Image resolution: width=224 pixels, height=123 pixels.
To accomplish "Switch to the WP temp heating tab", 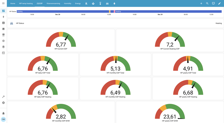I will pyautogui.click(x=26, y=4).
